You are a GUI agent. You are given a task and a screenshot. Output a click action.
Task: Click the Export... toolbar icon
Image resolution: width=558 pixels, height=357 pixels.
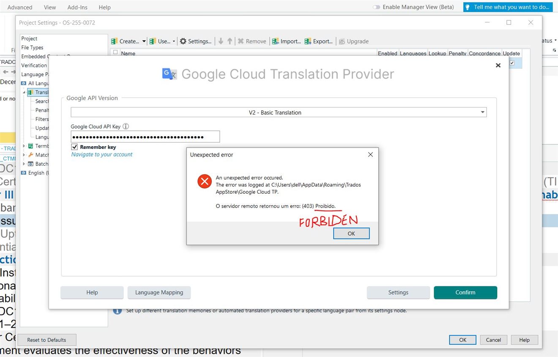[308, 41]
